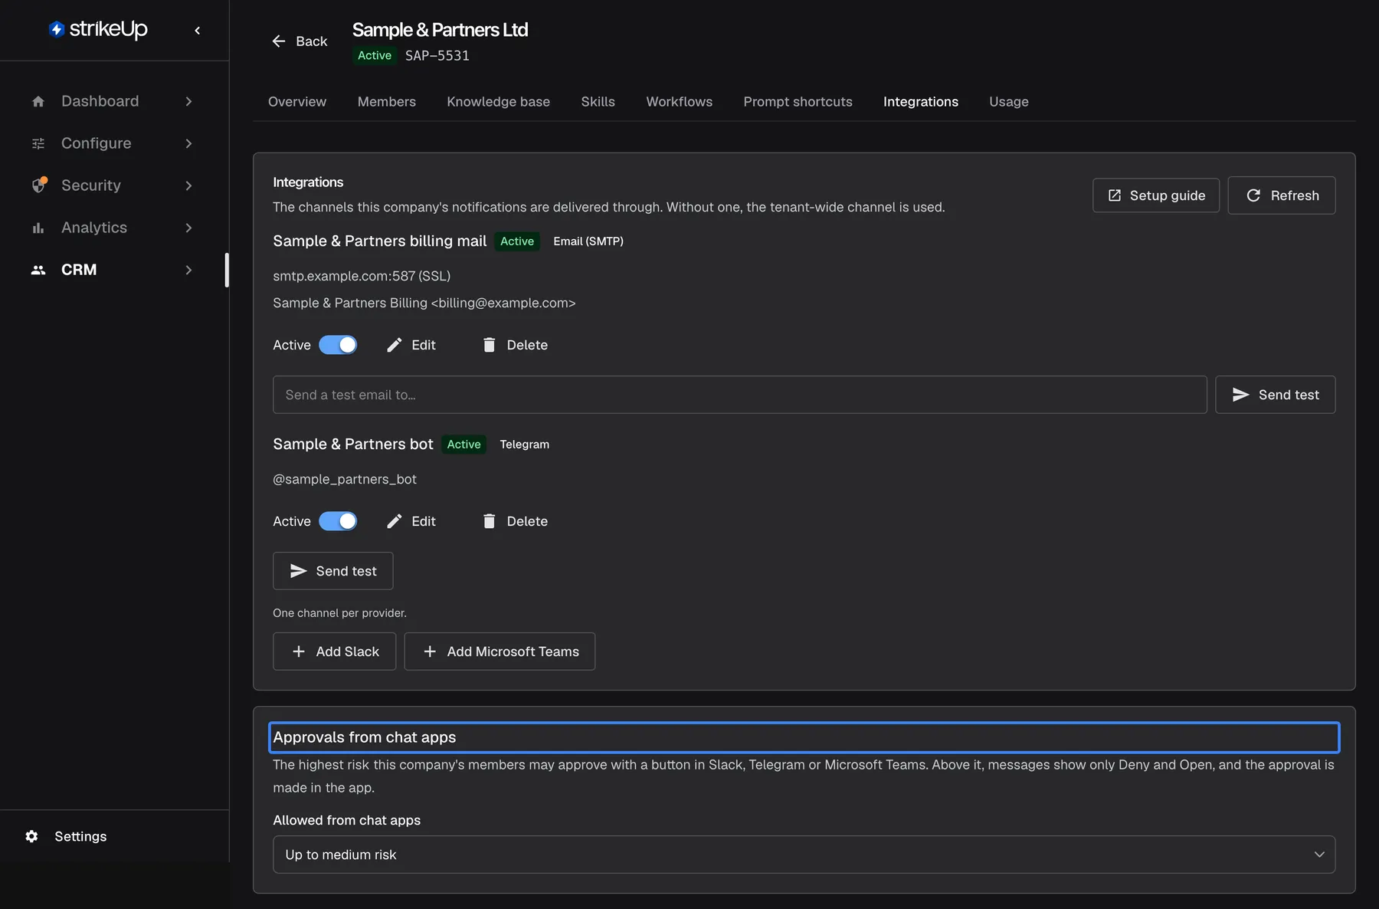Refresh the integrations list
This screenshot has height=909, width=1379.
tap(1282, 195)
